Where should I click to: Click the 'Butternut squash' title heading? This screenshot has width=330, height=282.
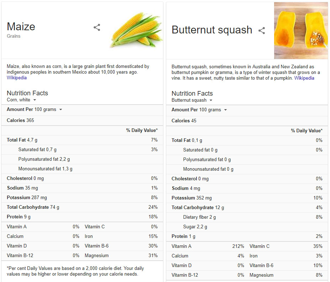pyautogui.click(x=212, y=30)
